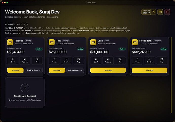Viewport: 175px width, 122px height.
Task: Click the accounts list vertical scrollbar
Action: (x=171, y=75)
